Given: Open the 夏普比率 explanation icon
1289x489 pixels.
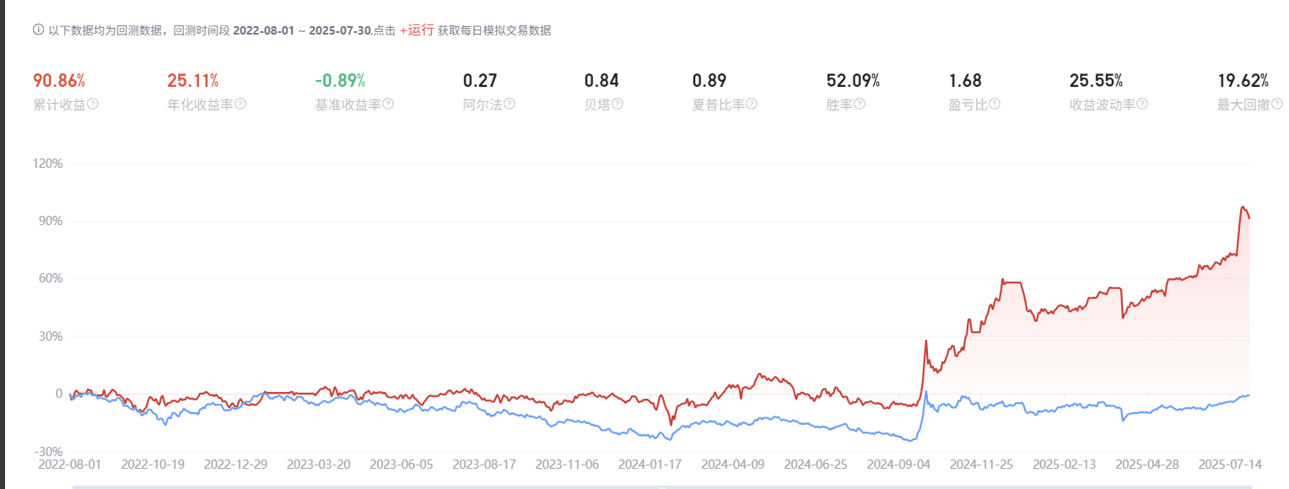Looking at the screenshot, I should pyautogui.click(x=752, y=104).
